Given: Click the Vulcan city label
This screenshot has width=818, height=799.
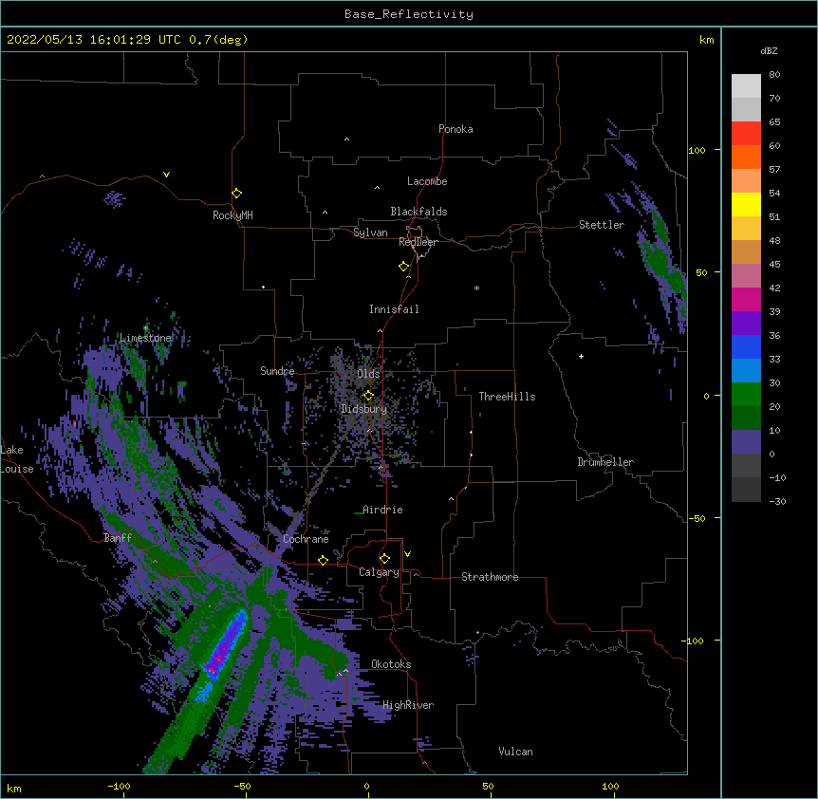Looking at the screenshot, I should click(515, 752).
